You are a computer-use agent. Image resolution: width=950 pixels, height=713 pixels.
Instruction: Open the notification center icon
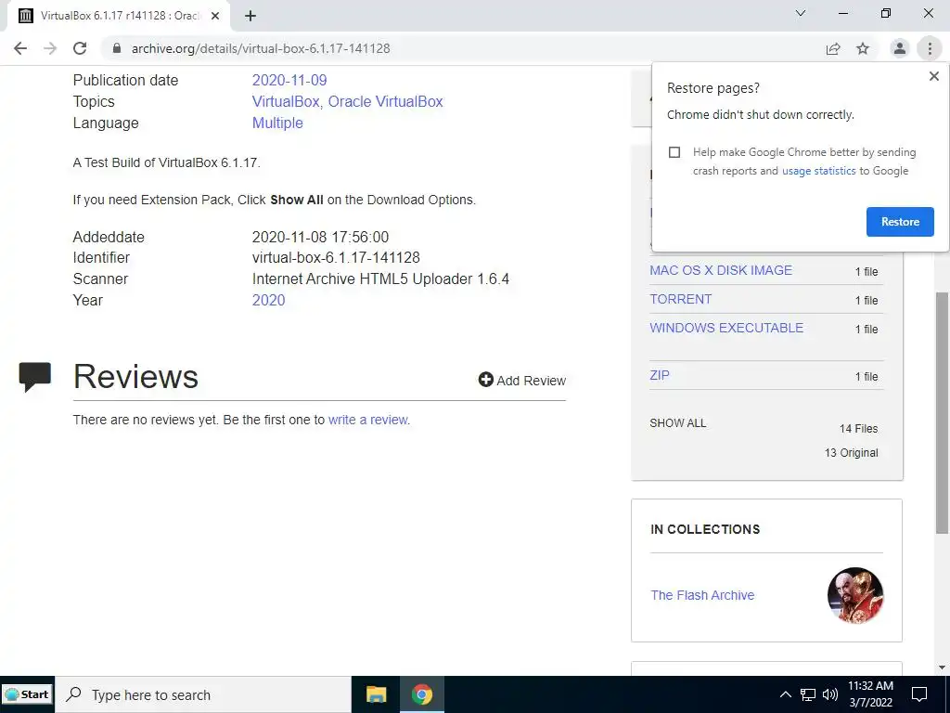919,694
